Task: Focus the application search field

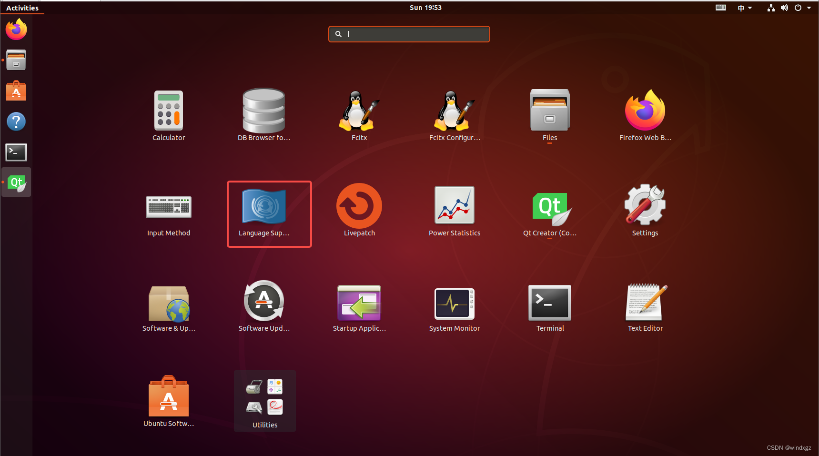Action: [409, 34]
